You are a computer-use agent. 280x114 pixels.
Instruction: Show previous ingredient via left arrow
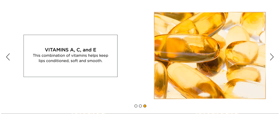pyautogui.click(x=8, y=57)
